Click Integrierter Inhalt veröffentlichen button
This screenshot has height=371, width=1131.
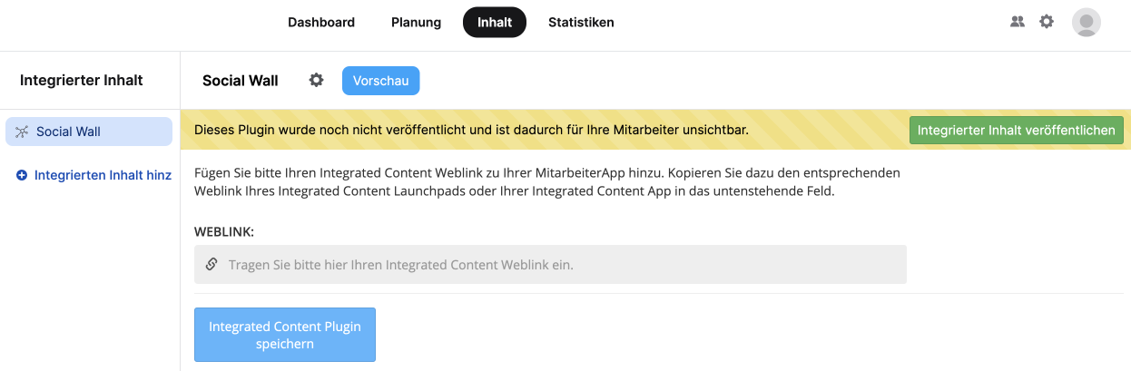[1017, 131]
